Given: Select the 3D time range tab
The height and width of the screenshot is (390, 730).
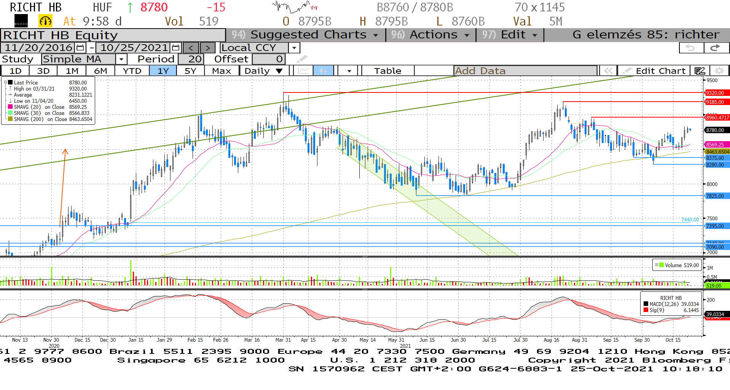Looking at the screenshot, I should (43, 71).
